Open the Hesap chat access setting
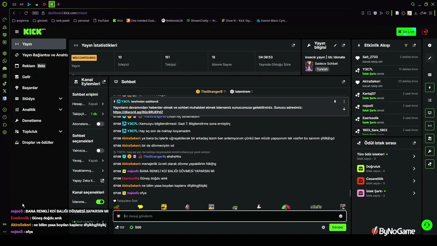Viewport: 437px width, 246px height. coord(88,104)
